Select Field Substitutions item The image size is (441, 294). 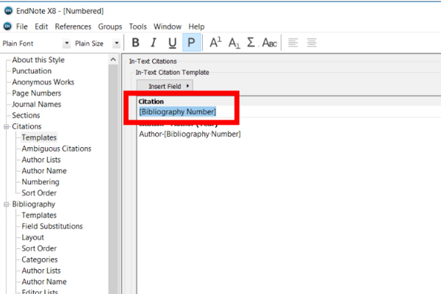[x=52, y=226]
